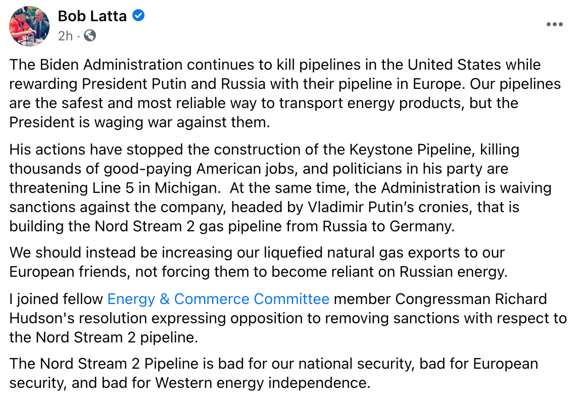
Task: Open Bob Latta's profile picture
Action: tap(29, 26)
